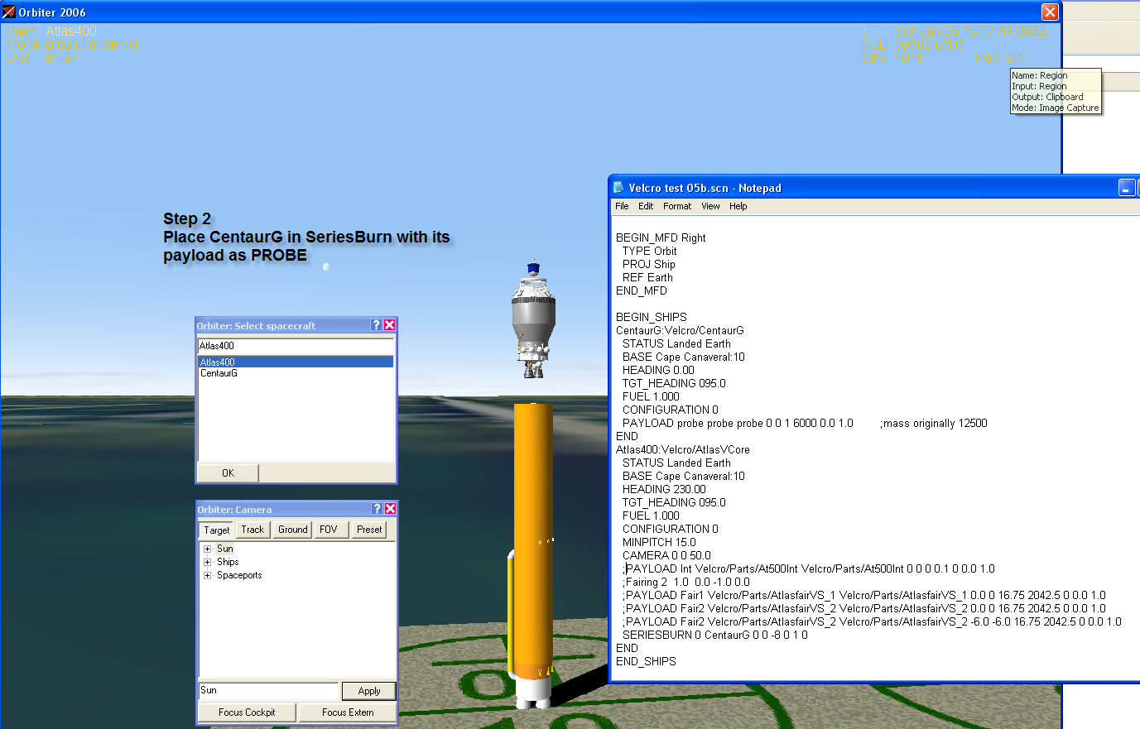Switch to the Track camera tab
The height and width of the screenshot is (729, 1140).
253,530
